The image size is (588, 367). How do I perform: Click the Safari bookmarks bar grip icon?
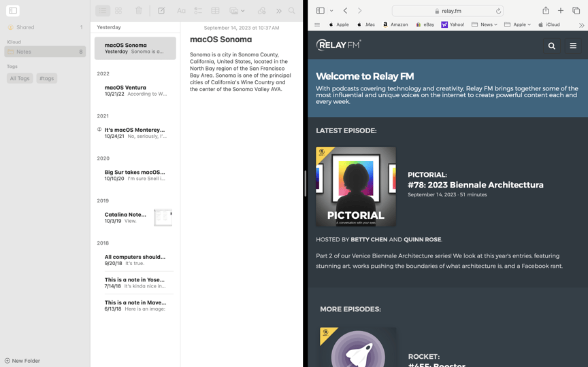(x=317, y=24)
